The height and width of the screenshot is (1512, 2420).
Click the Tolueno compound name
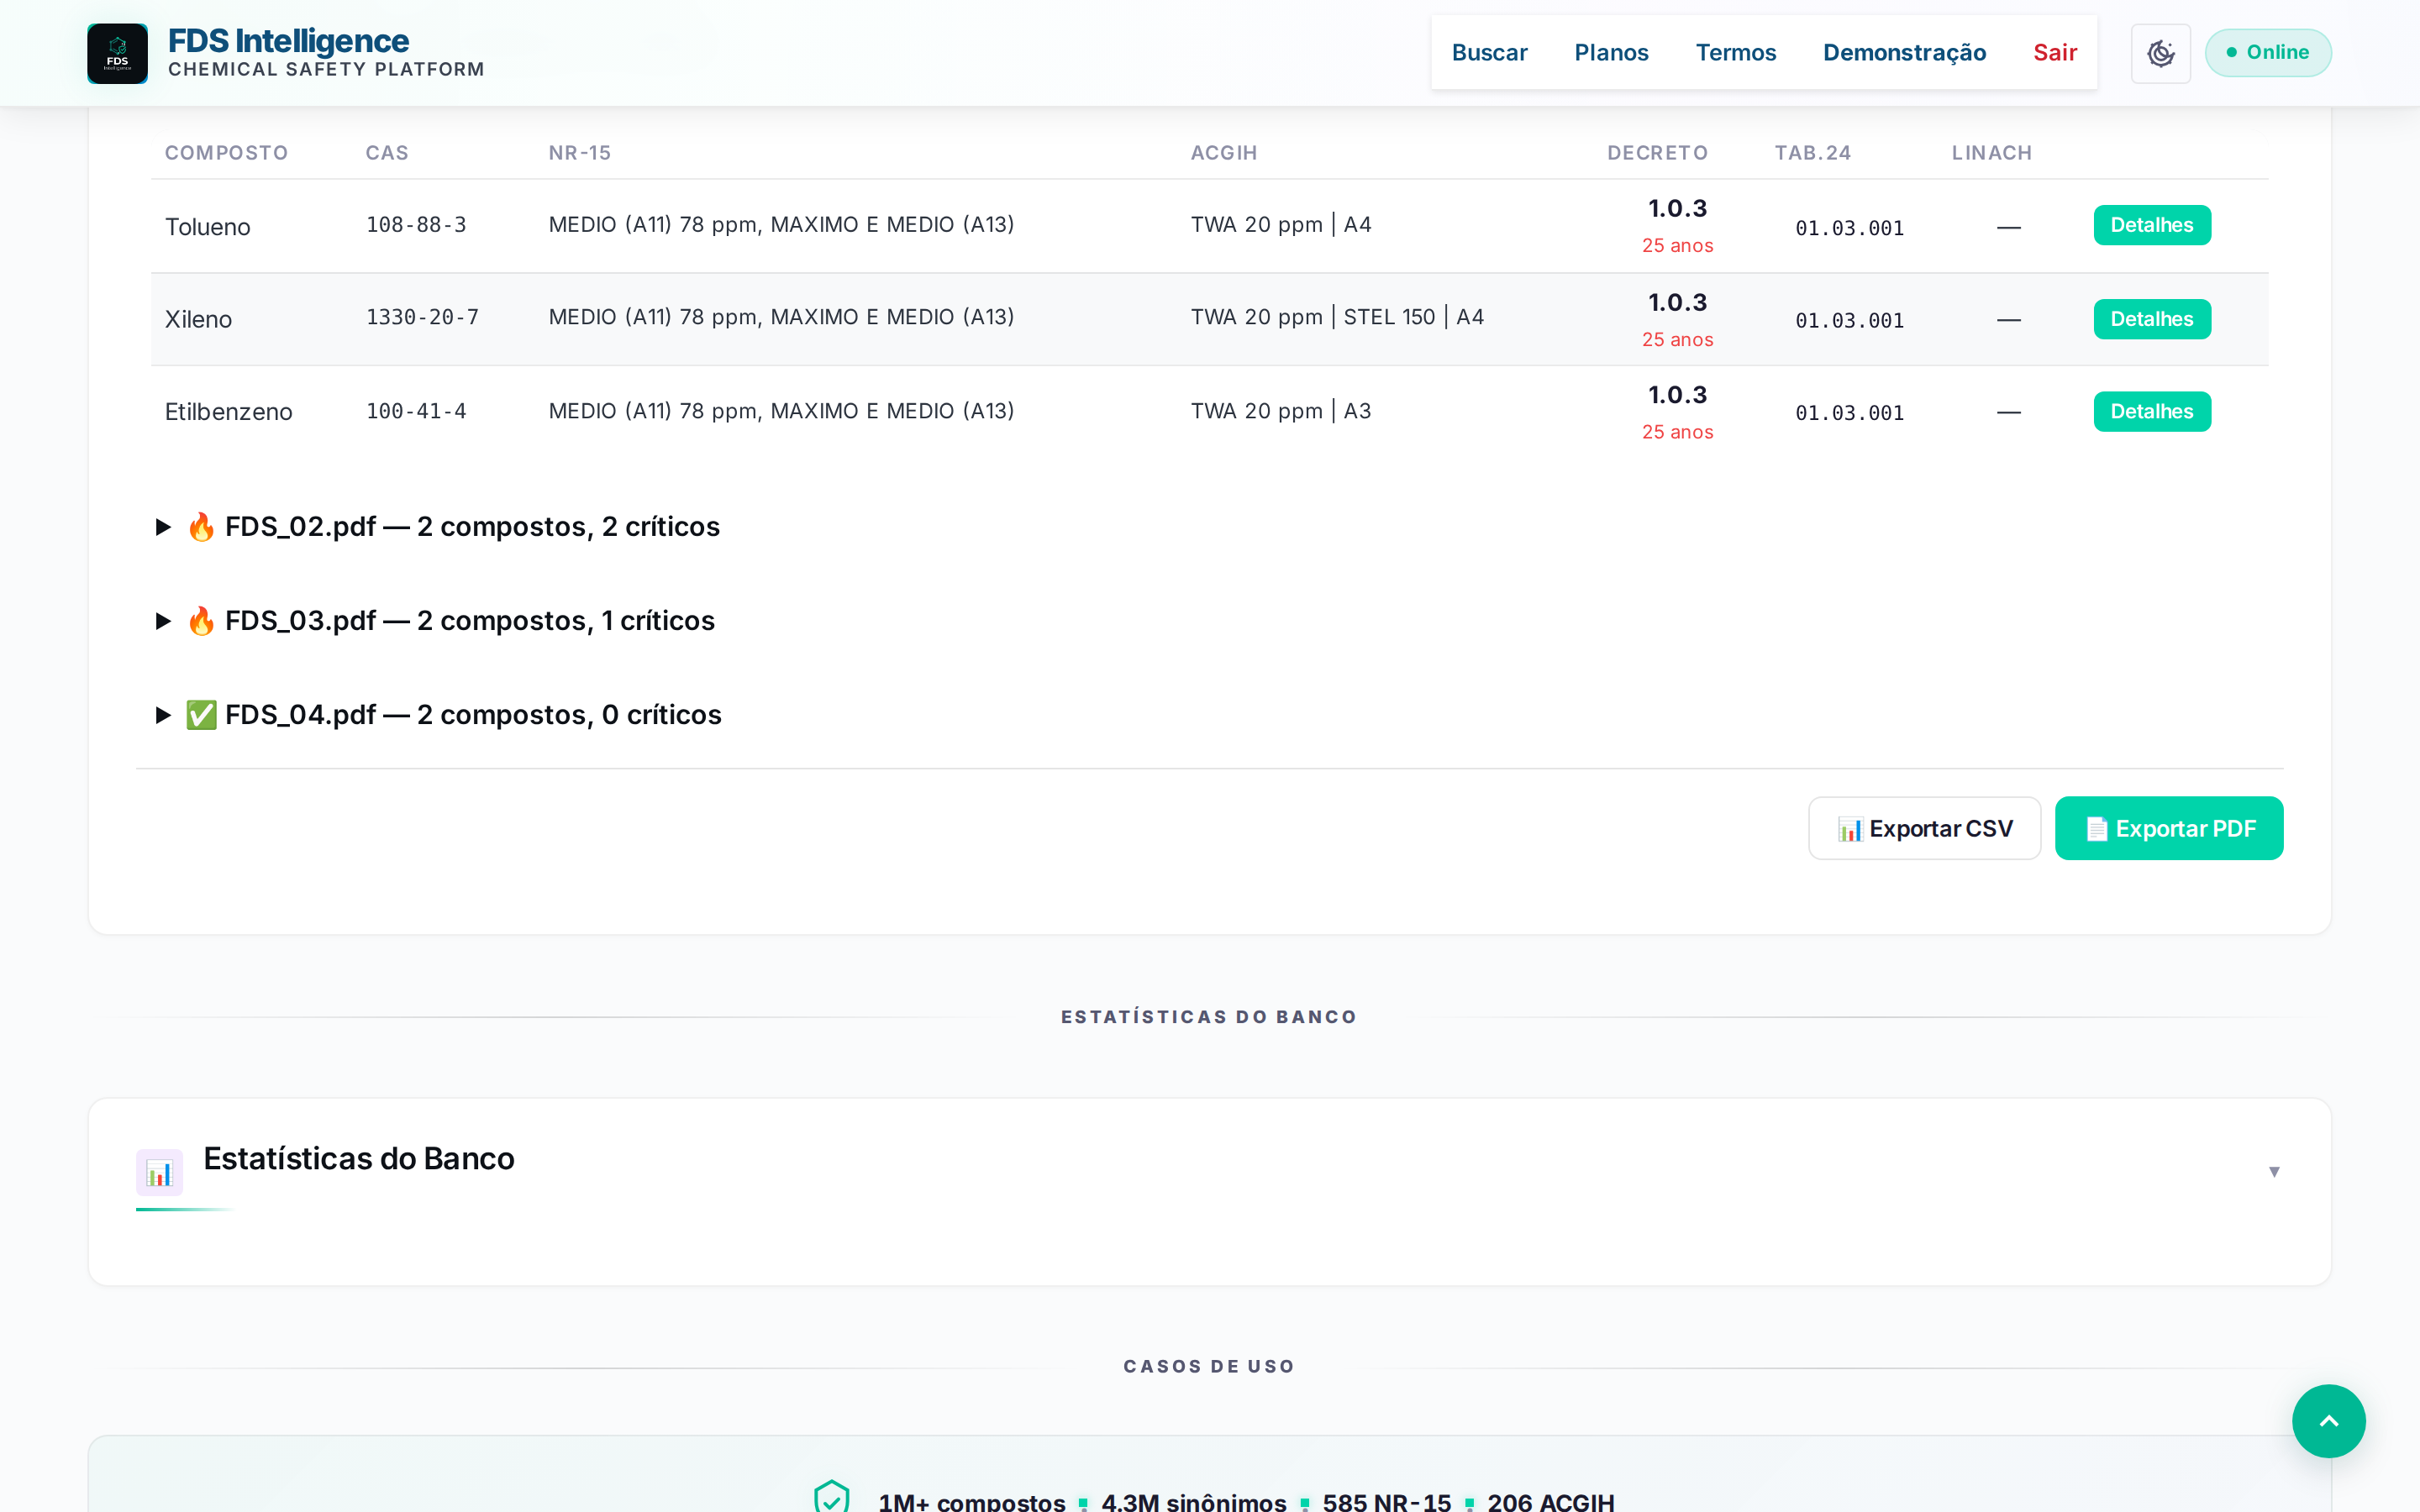pos(208,227)
